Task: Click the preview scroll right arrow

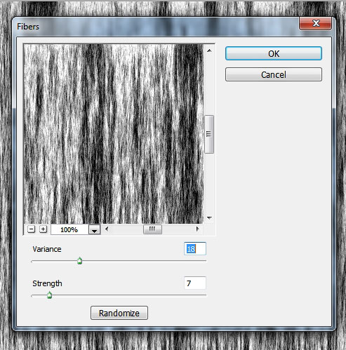Action: click(198, 229)
